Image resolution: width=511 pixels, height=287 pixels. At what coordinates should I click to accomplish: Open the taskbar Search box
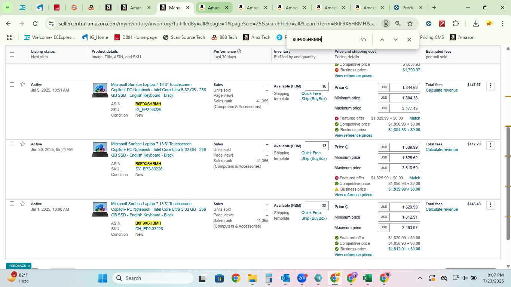(x=153, y=278)
